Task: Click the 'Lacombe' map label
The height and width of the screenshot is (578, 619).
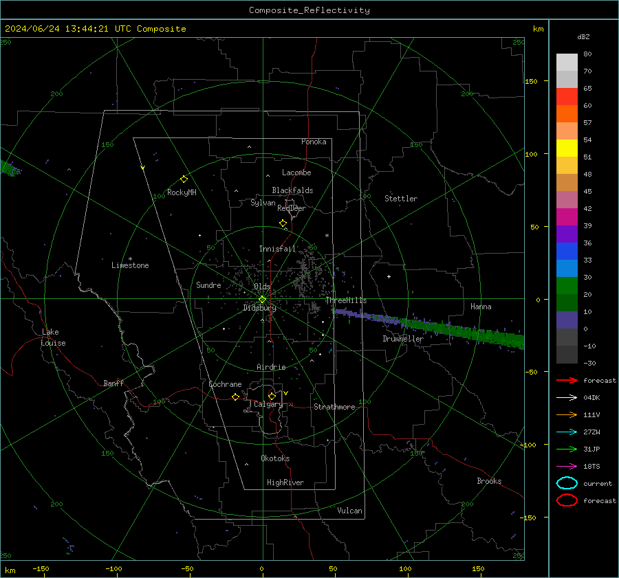Action: pyautogui.click(x=296, y=173)
